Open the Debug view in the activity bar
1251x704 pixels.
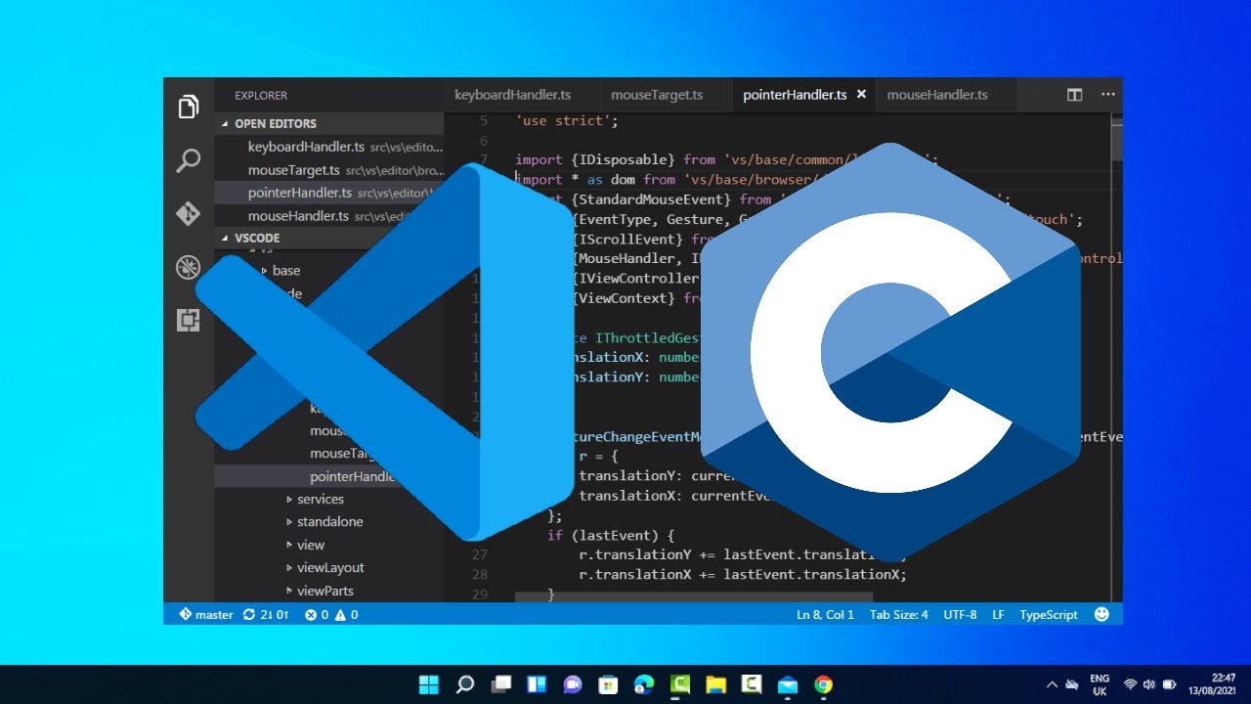[x=189, y=267]
